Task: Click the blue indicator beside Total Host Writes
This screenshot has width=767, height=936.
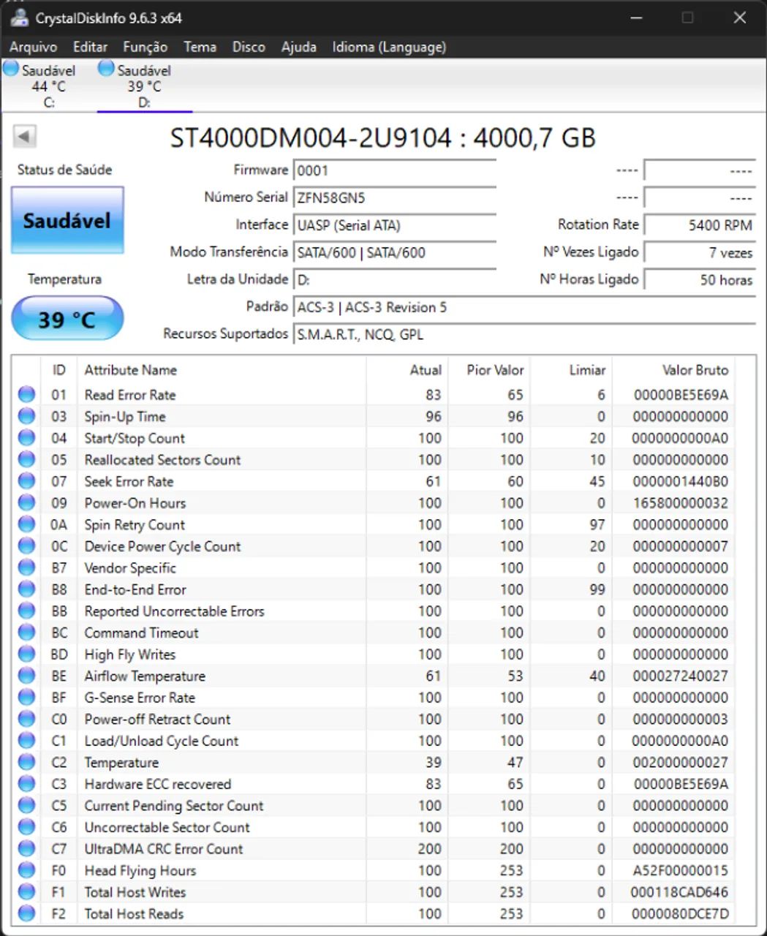Action: point(26,892)
